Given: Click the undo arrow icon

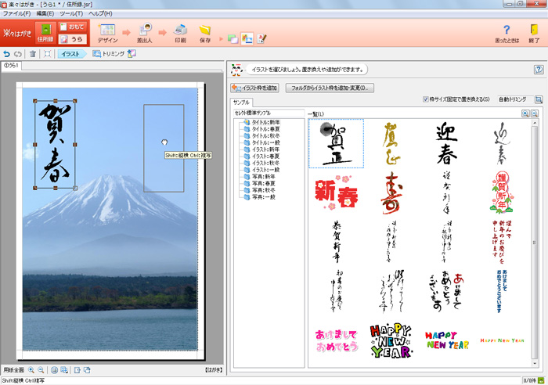Looking at the screenshot, I should pyautogui.click(x=7, y=54).
